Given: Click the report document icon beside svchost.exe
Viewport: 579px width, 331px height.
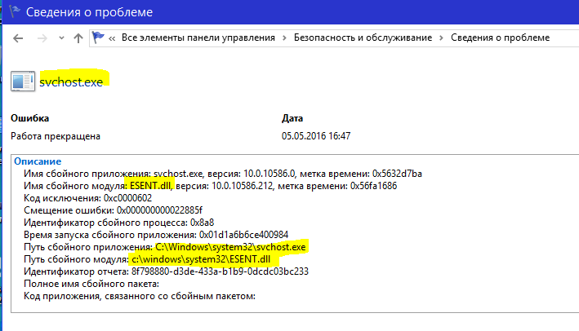Looking at the screenshot, I should tap(23, 81).
